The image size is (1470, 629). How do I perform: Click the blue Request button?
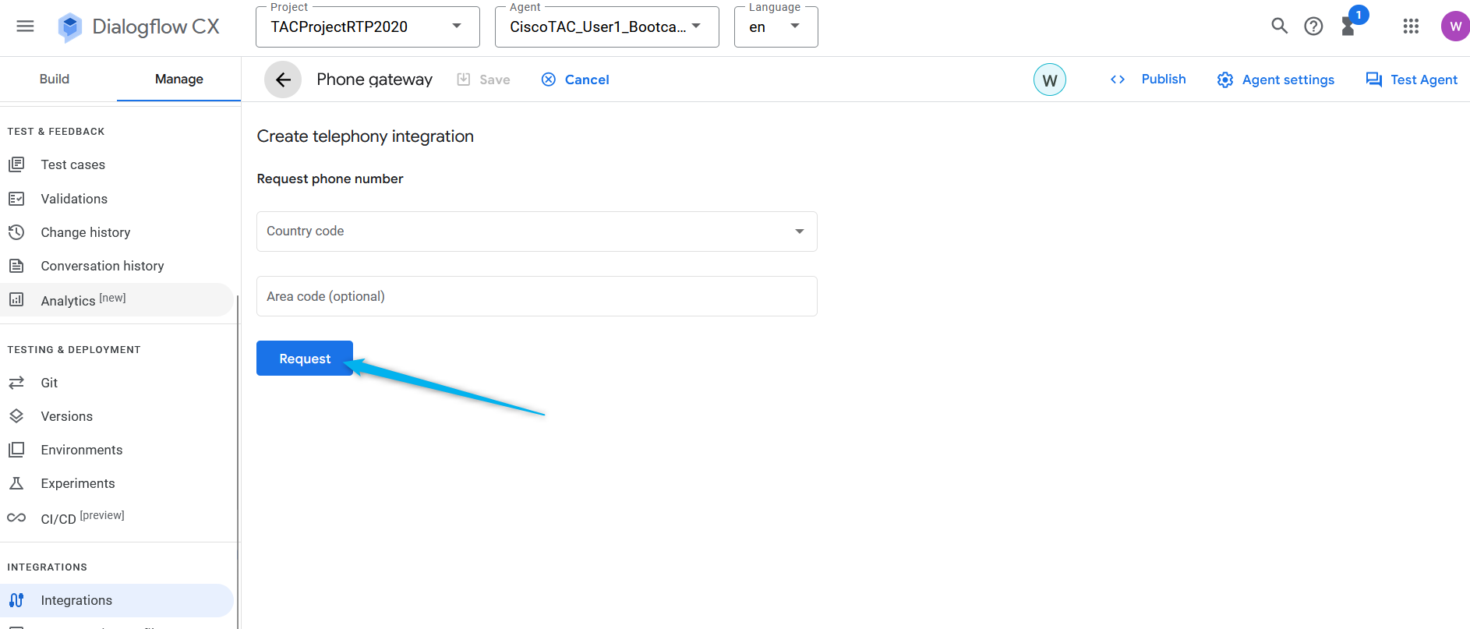[305, 359]
